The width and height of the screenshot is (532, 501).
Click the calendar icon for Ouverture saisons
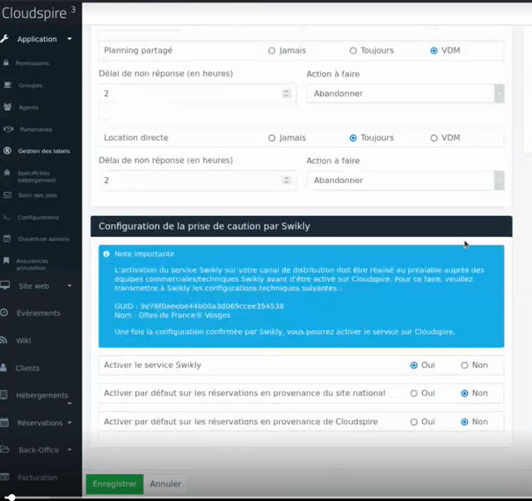(x=7, y=239)
